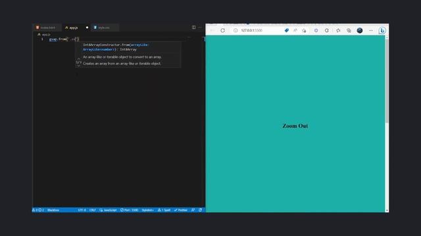Click the Port 5500 Live Server status item
This screenshot has width=421, height=236.
pos(129,210)
